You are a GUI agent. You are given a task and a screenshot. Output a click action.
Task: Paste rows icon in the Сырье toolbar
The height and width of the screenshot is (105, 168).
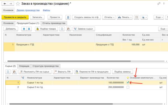click(x=15, y=72)
